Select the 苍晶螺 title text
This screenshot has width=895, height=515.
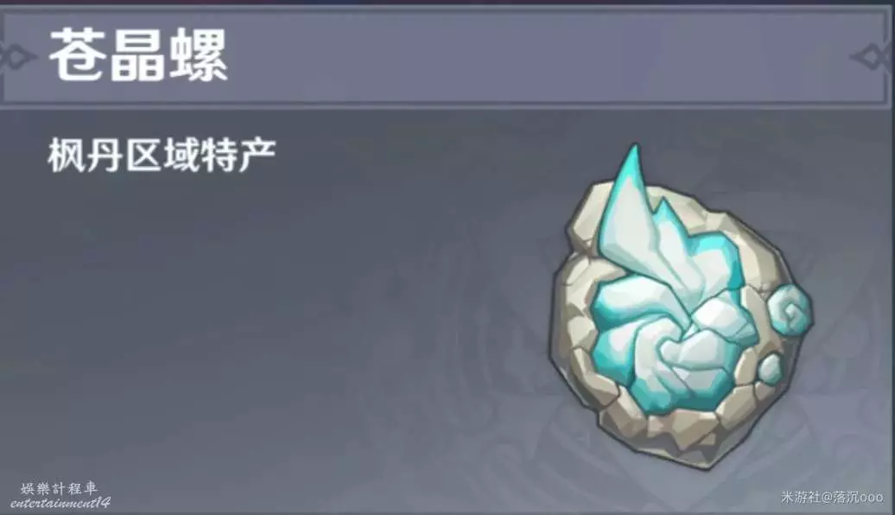pos(139,55)
